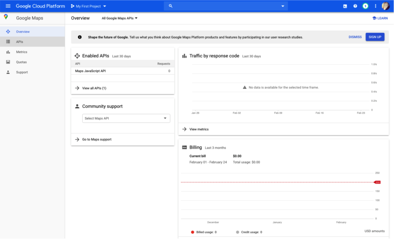Open the help question mark icon
This screenshot has height=239, width=394.
point(355,6)
